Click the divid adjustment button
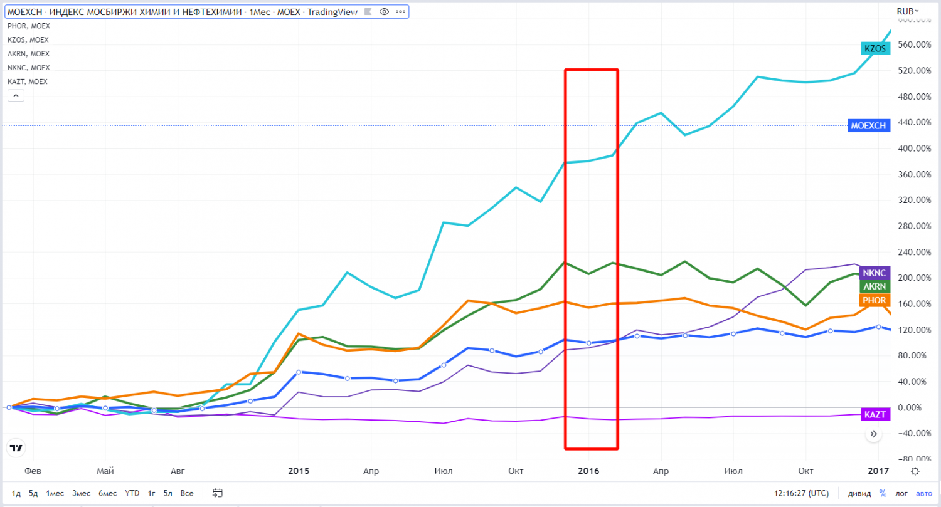The image size is (941, 507). click(859, 493)
